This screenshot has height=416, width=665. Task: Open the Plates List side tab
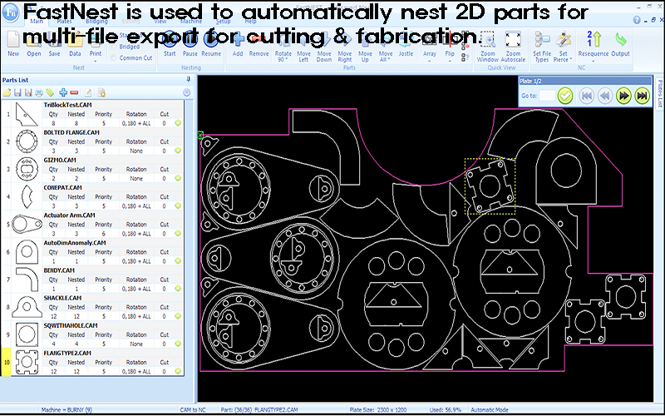coord(659,96)
